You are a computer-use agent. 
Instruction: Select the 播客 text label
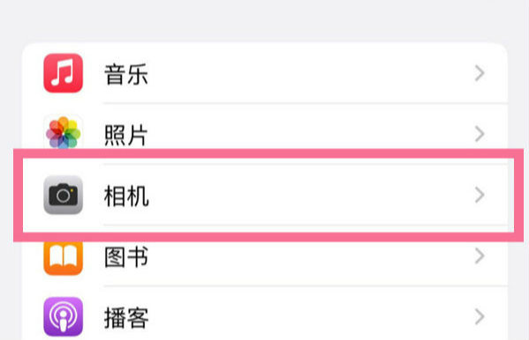126,318
